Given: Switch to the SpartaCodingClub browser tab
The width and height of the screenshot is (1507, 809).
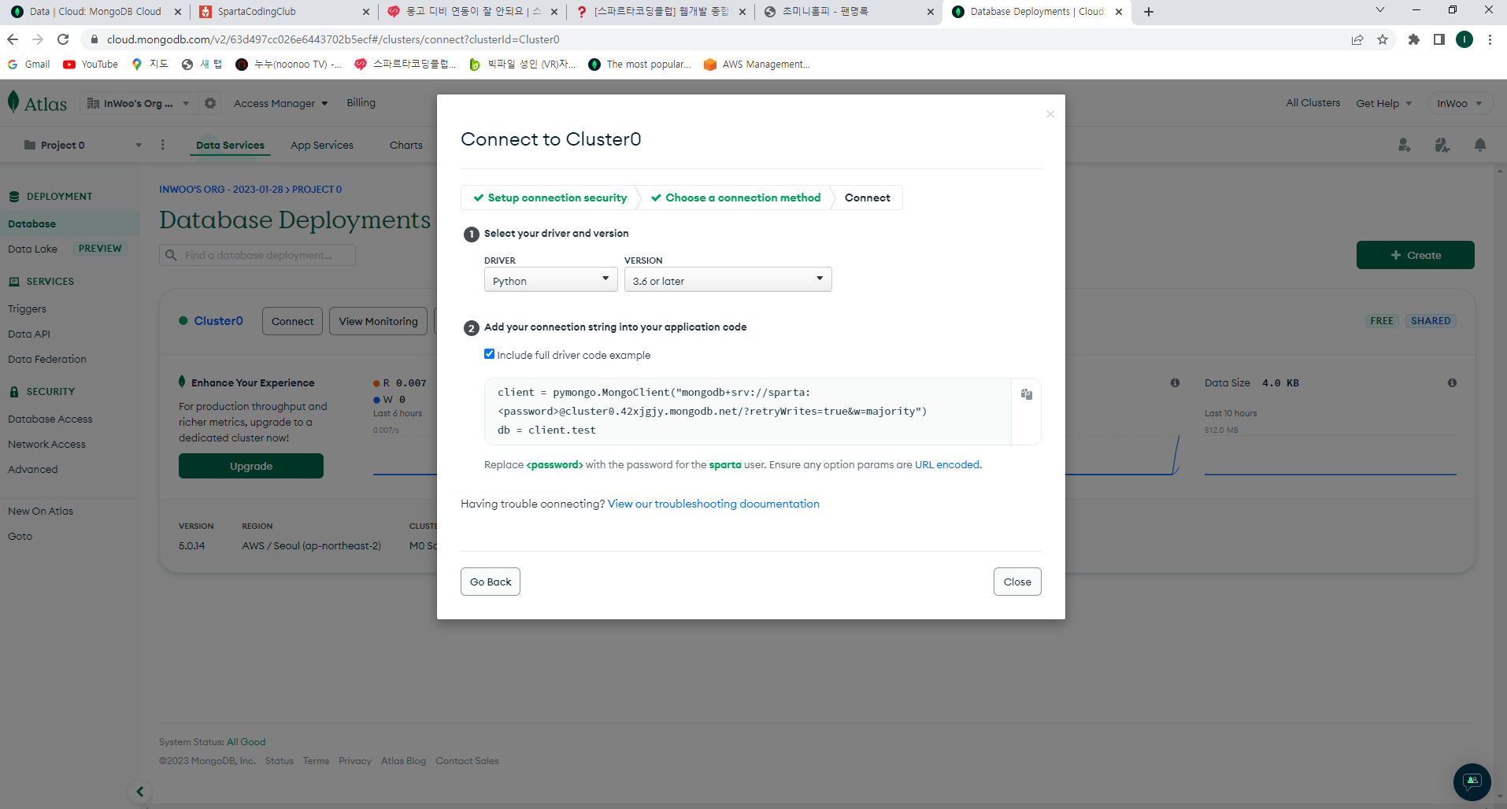Looking at the screenshot, I should coord(283,12).
